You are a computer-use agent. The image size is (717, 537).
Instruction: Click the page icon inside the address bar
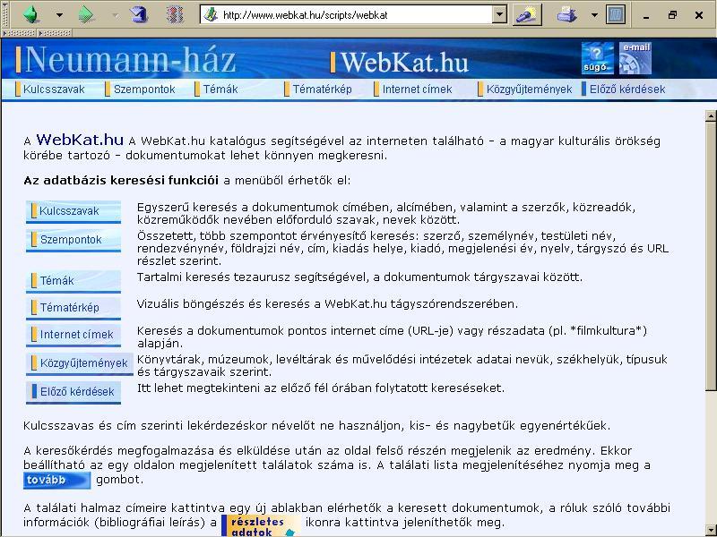click(x=211, y=15)
